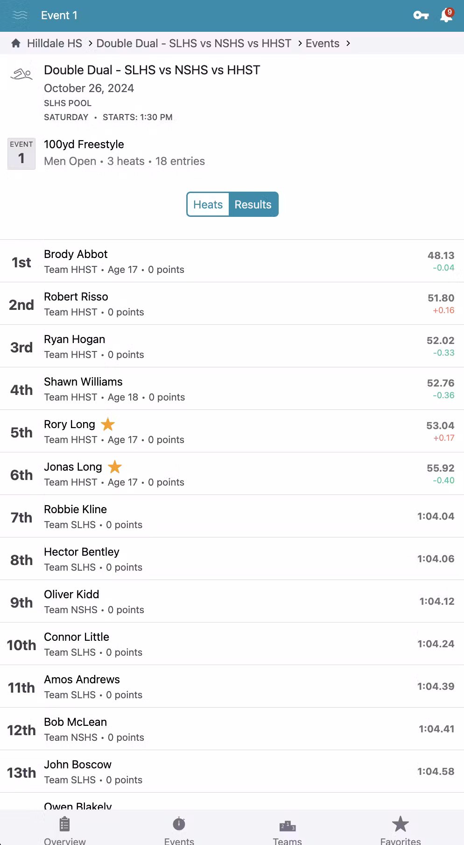Open the key access icon

(421, 15)
